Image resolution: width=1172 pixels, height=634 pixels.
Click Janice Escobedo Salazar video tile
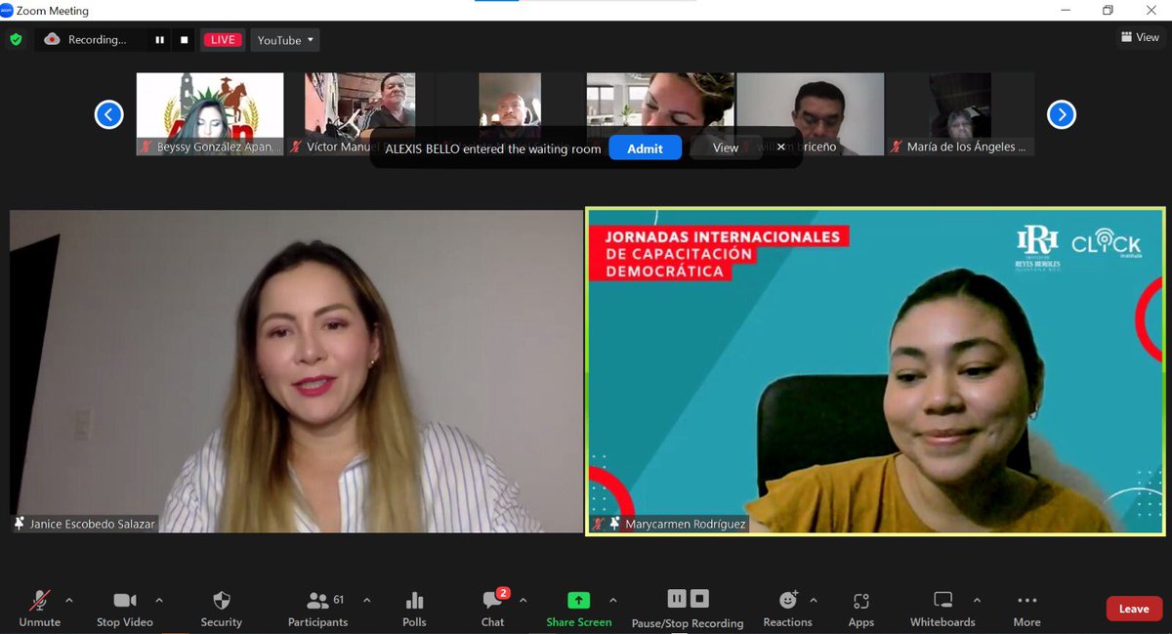296,371
